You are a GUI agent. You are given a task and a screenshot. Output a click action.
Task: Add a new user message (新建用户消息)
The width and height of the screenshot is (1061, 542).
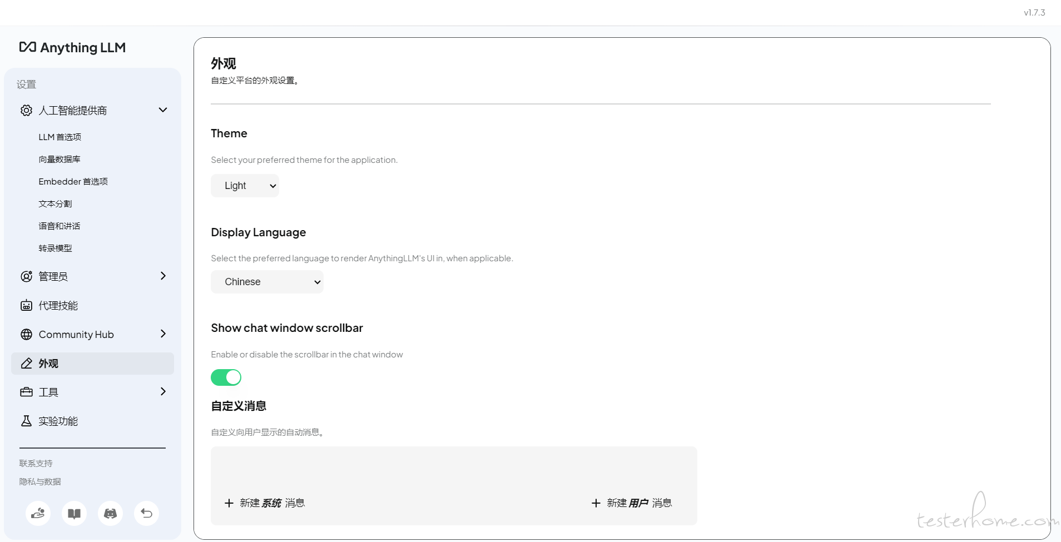click(x=632, y=503)
